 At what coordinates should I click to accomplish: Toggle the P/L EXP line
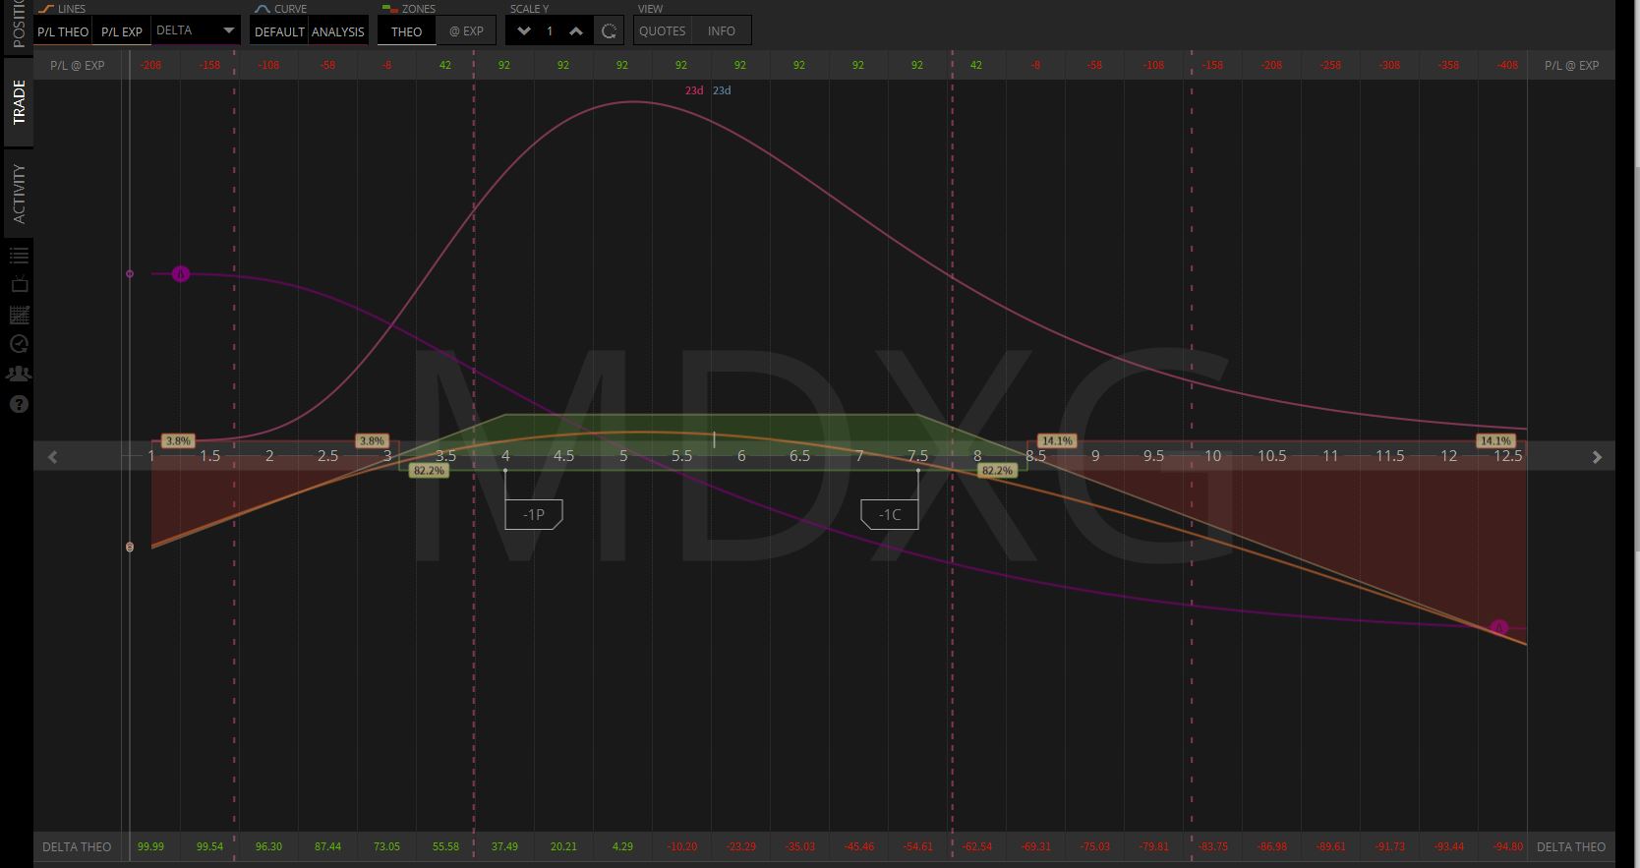point(122,31)
